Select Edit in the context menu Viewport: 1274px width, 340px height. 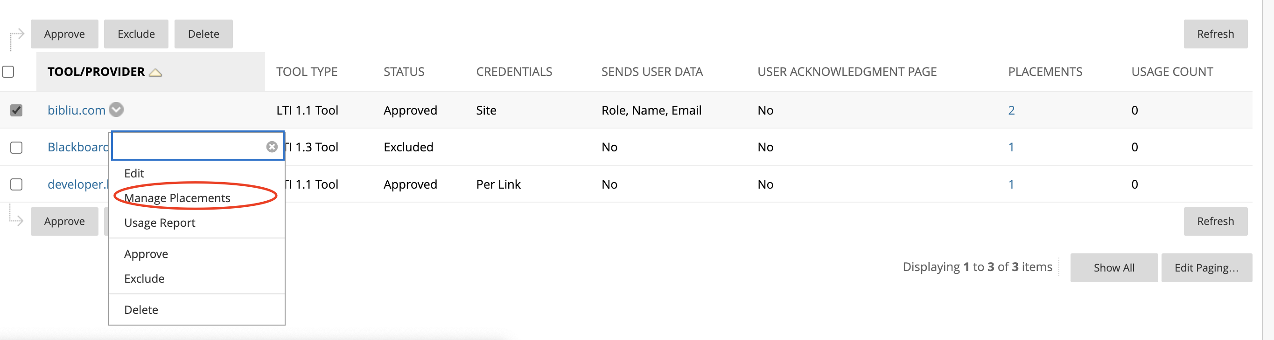134,173
